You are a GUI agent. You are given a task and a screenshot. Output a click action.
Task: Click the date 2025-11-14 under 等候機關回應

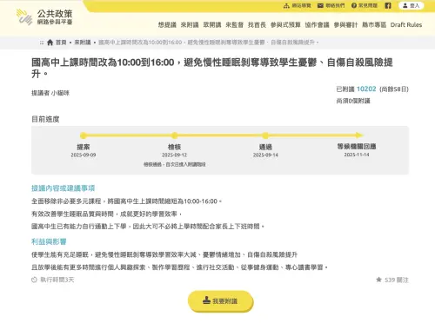[357, 155]
